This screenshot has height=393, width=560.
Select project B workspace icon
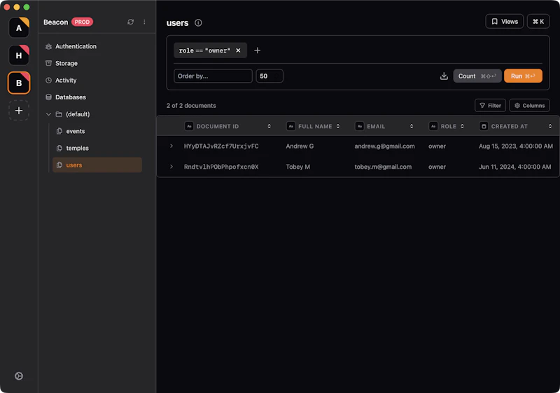(x=19, y=83)
